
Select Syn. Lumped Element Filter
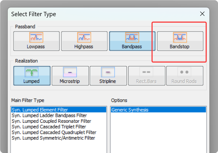(40, 110)
